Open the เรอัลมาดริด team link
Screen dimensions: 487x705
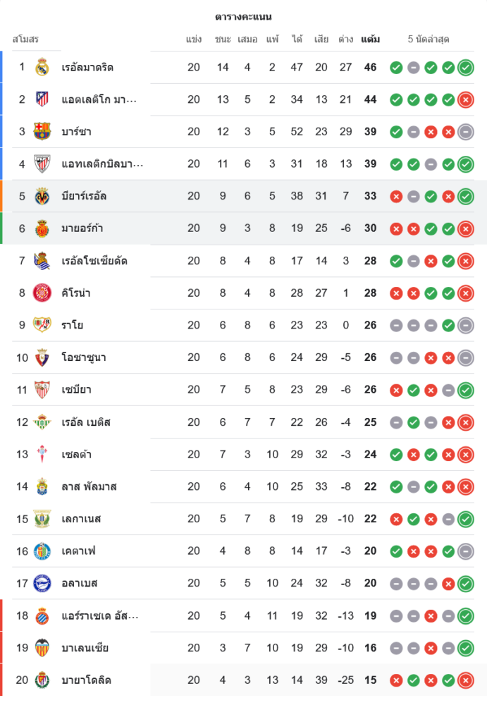[x=87, y=68]
